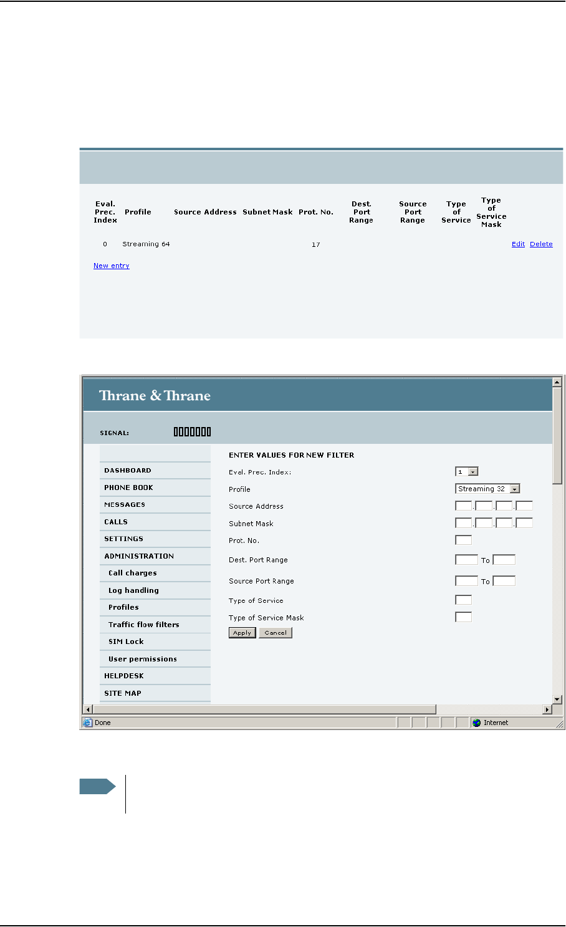This screenshot has width=566, height=927.
Task: Open the Helpdesk page
Action: pyautogui.click(x=155, y=676)
